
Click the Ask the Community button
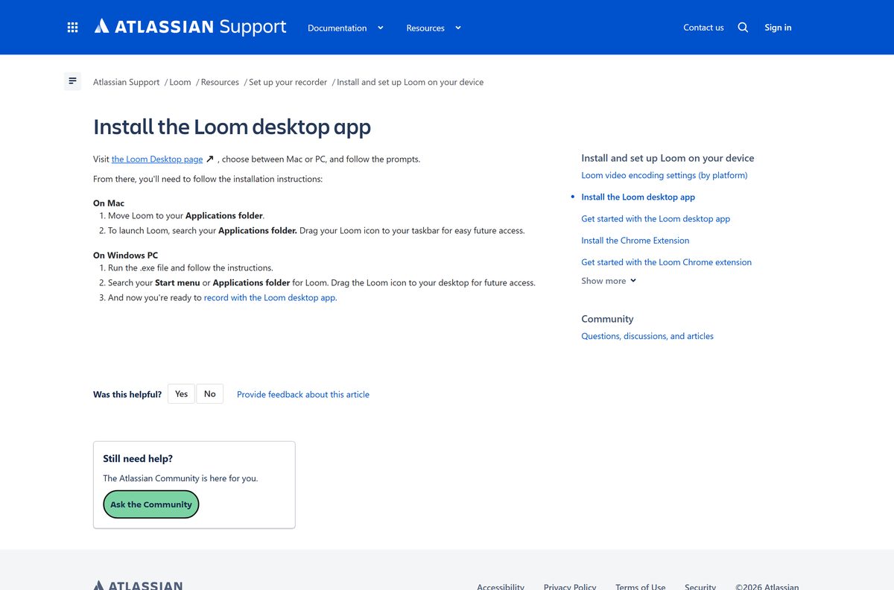tap(151, 504)
